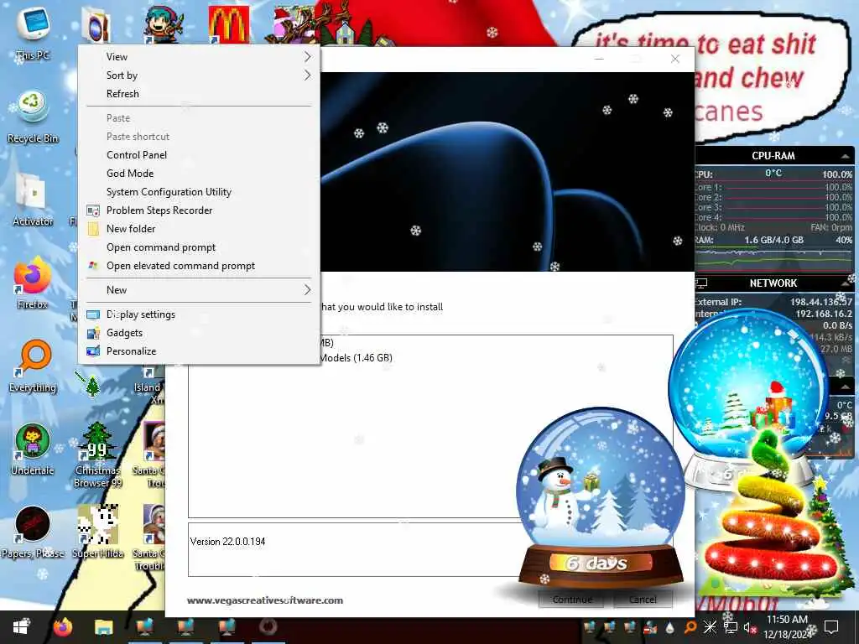
Task: Click the muted volume tray icon
Action: point(750,628)
